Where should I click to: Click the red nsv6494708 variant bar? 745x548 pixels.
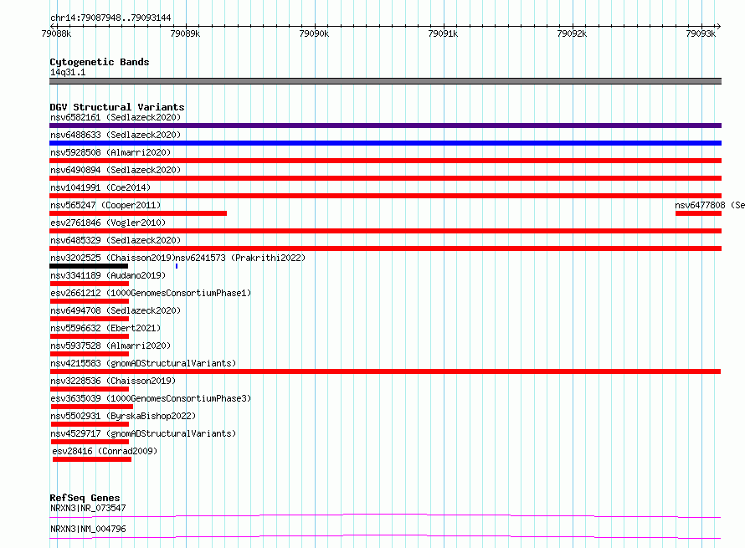pyautogui.click(x=90, y=319)
